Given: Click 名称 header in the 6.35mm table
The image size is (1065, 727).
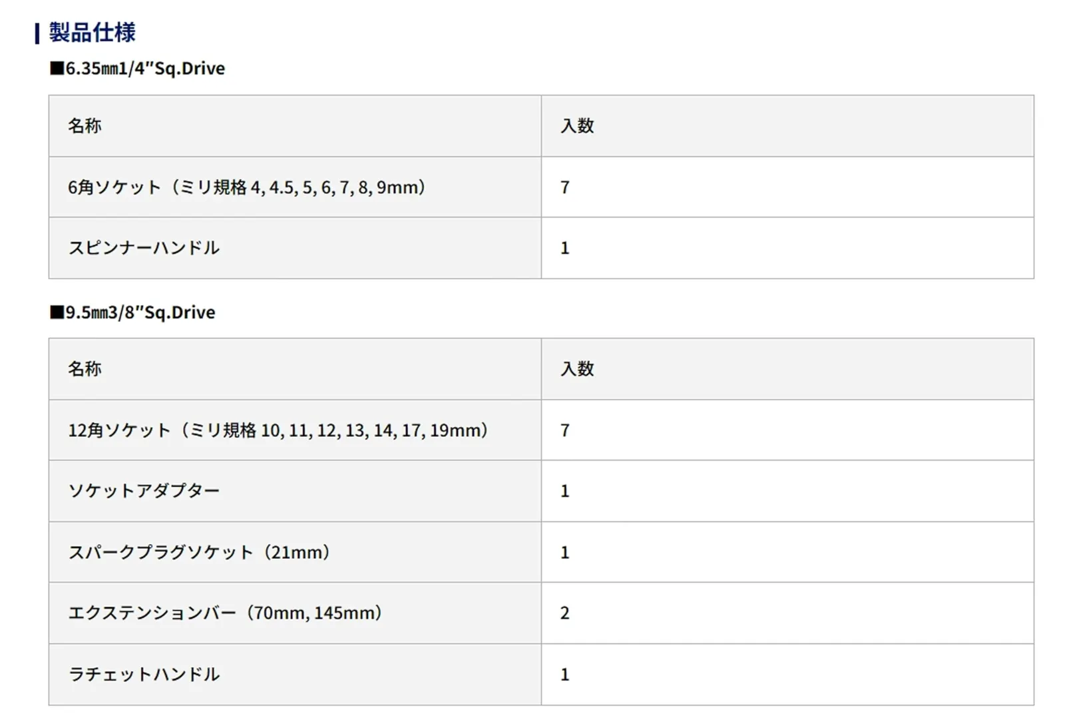Looking at the screenshot, I should (x=85, y=126).
